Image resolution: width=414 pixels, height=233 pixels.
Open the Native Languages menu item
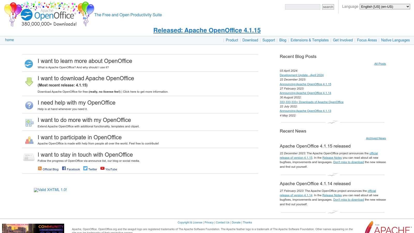(395, 40)
